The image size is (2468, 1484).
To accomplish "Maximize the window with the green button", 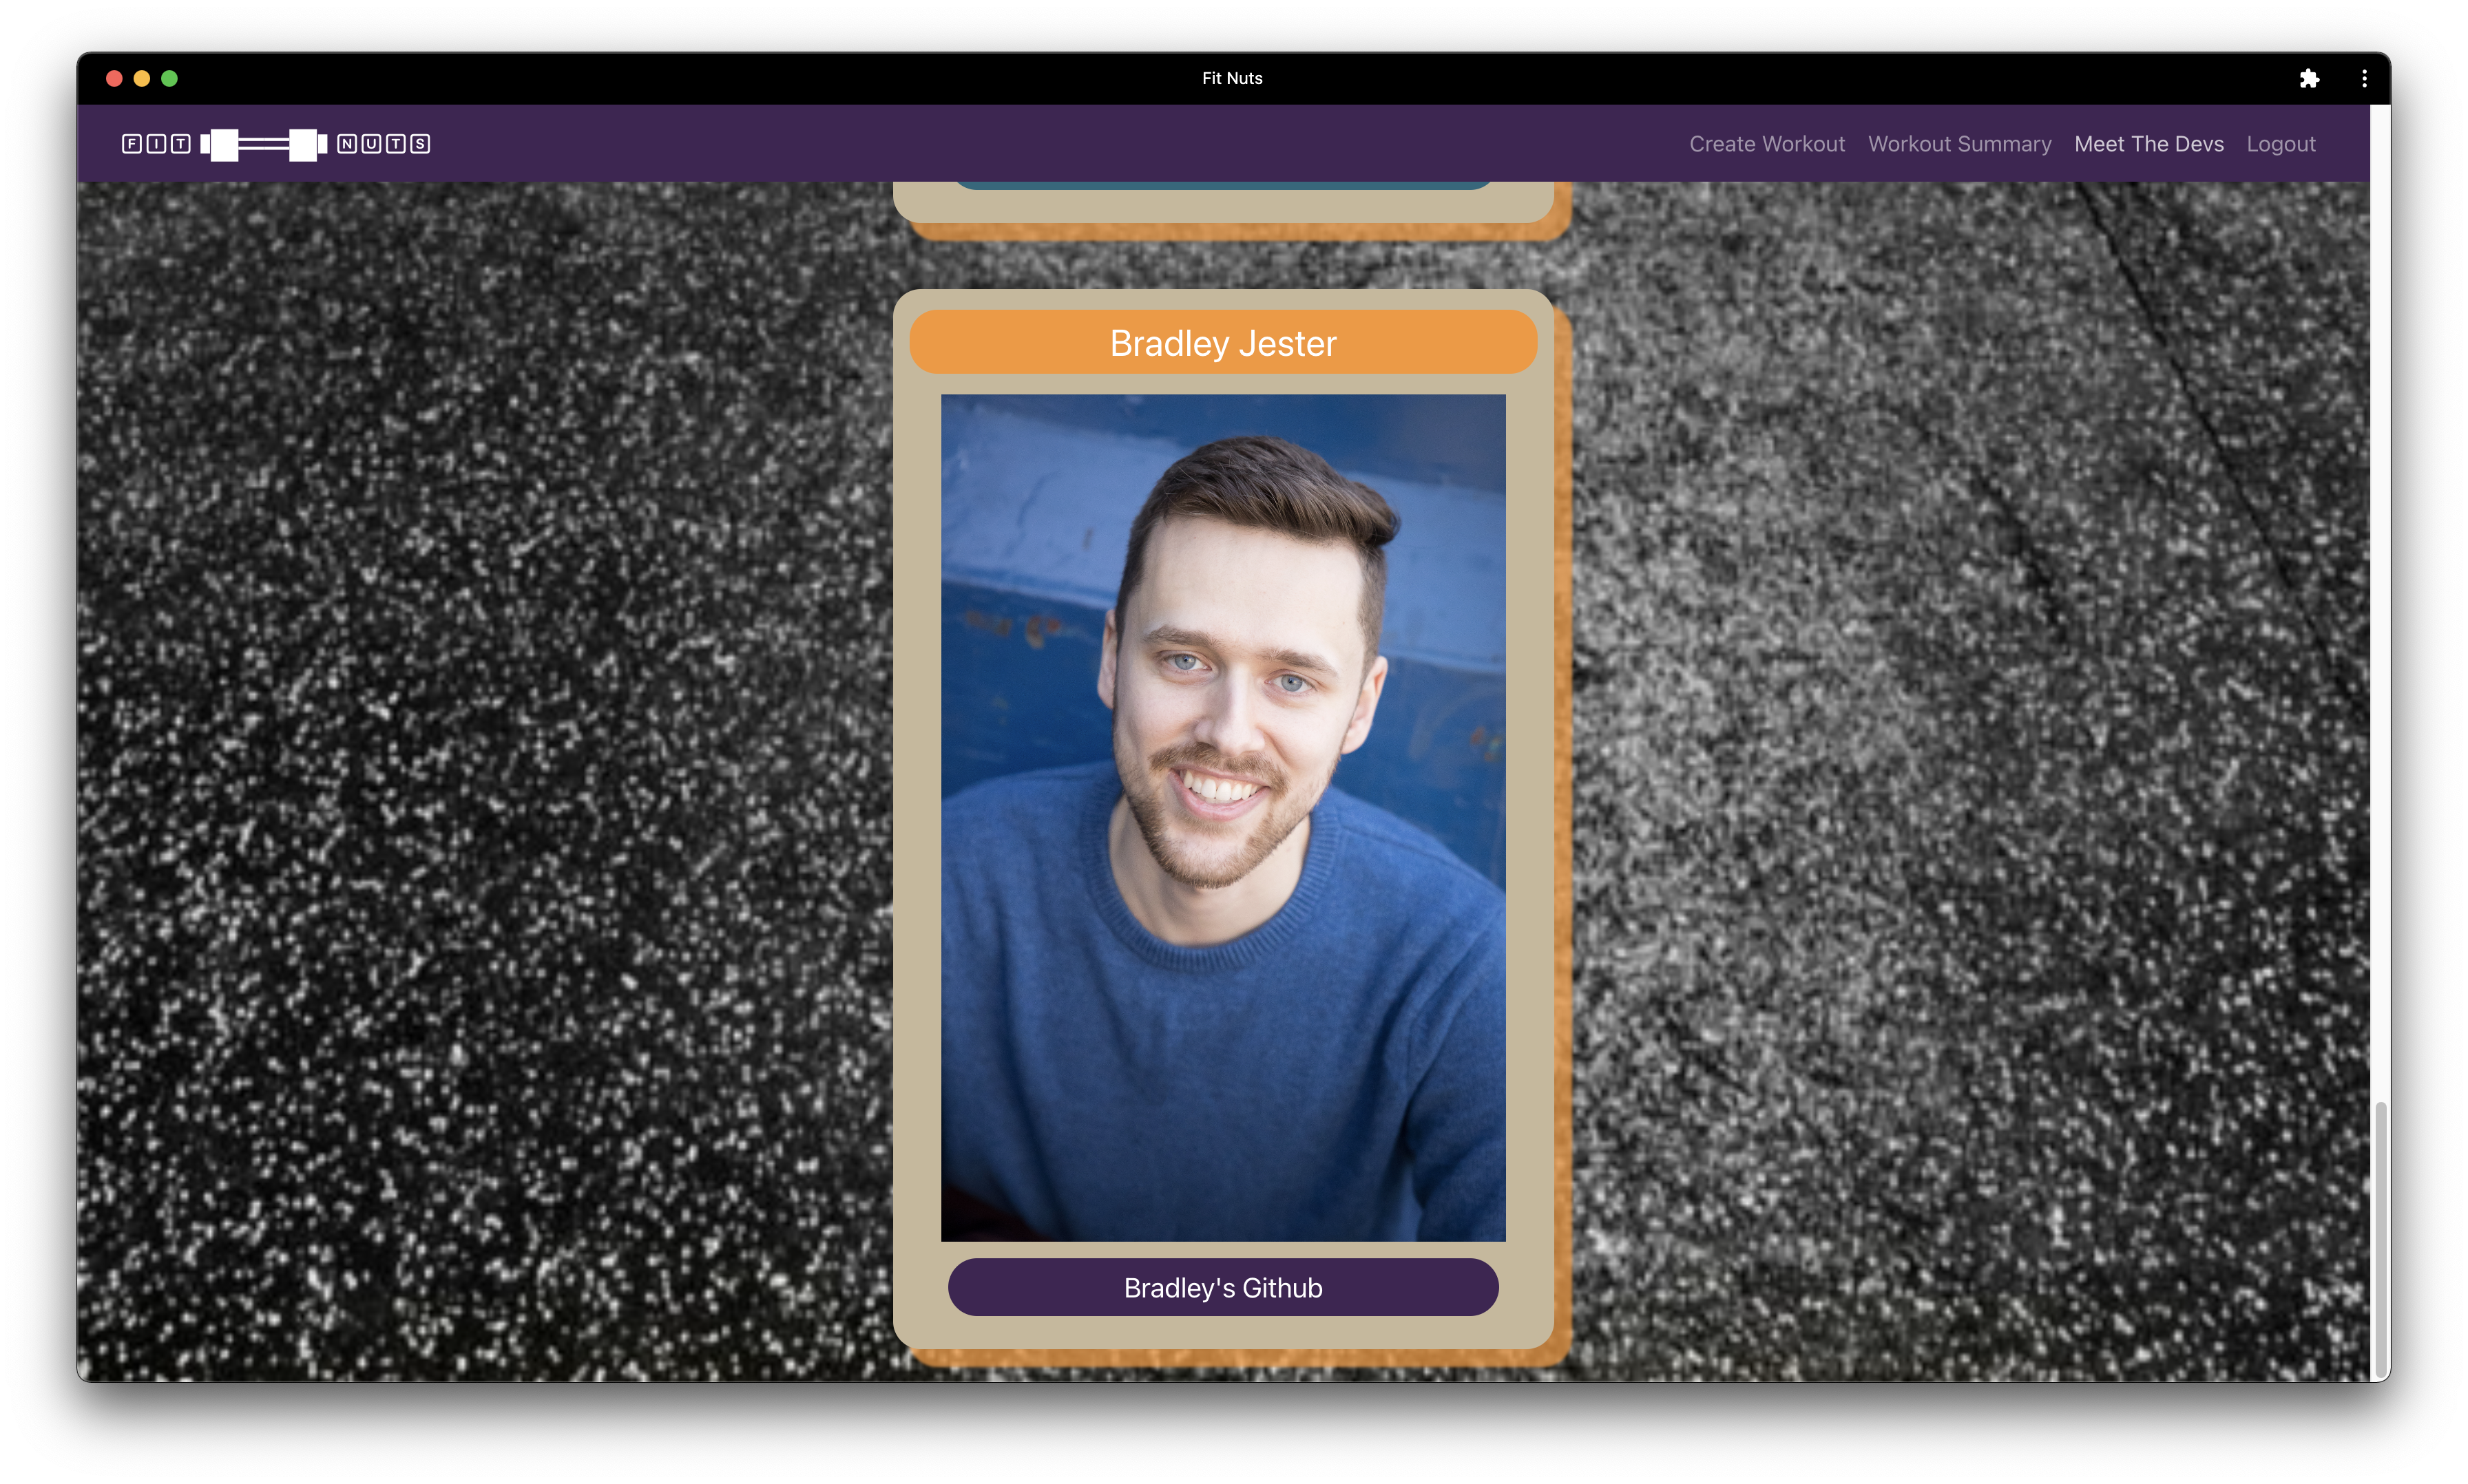I will pos(170,79).
